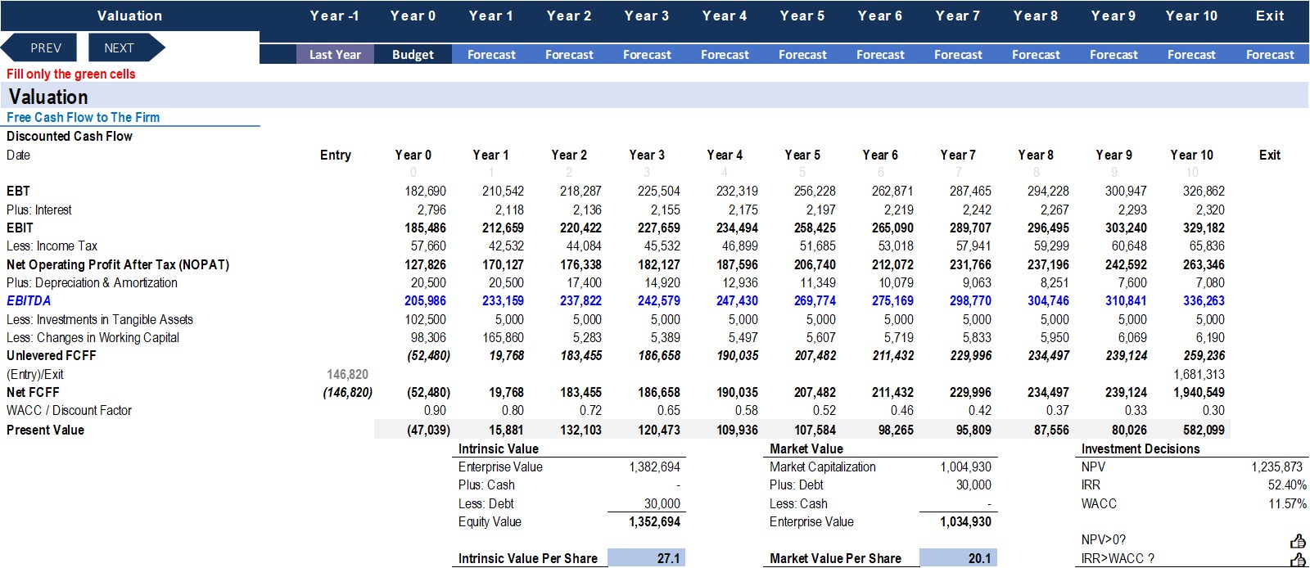This screenshot has height=568, width=1310.
Task: Select the Less: Debt value 30,000
Action: (x=662, y=503)
